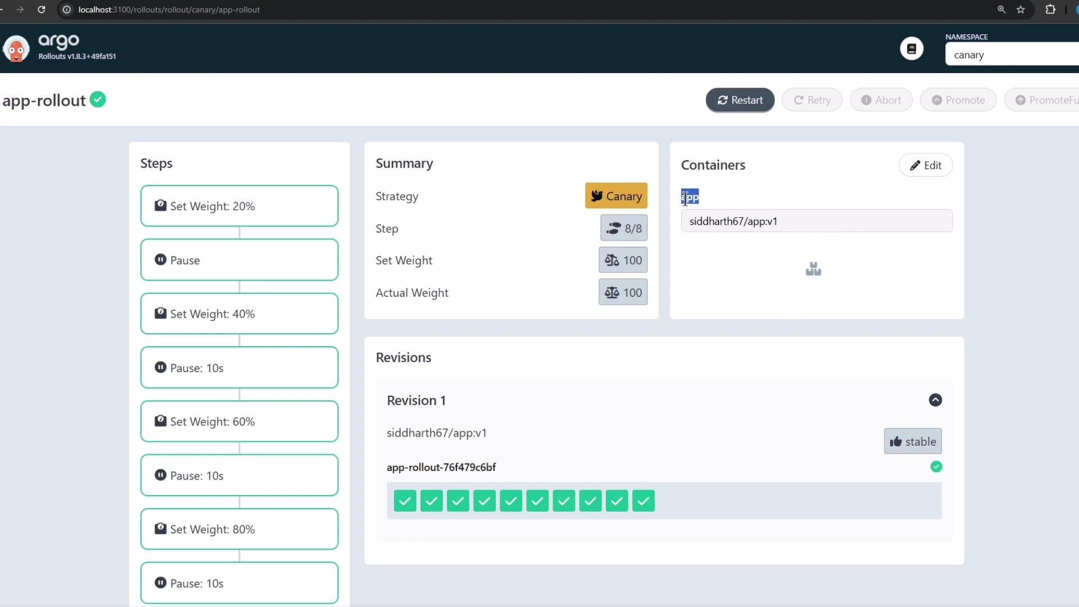Click the app-rollout healthy status checkmark
The width and height of the screenshot is (1079, 607).
[x=98, y=99]
